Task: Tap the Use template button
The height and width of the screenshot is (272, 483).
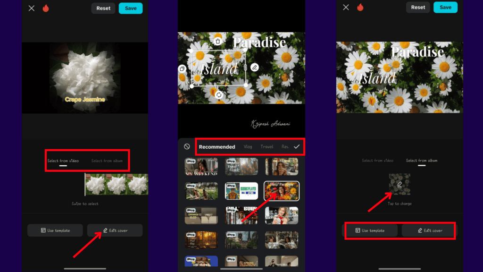Action: tap(371, 231)
